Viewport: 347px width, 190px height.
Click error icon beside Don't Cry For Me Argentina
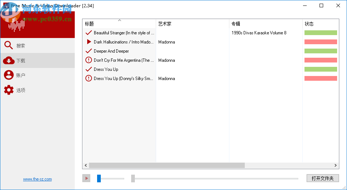[x=89, y=60]
